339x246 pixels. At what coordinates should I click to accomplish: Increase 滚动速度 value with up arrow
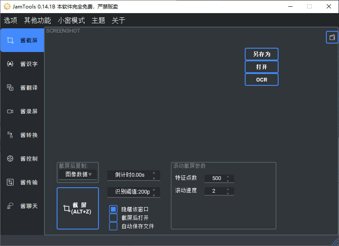point(228,189)
